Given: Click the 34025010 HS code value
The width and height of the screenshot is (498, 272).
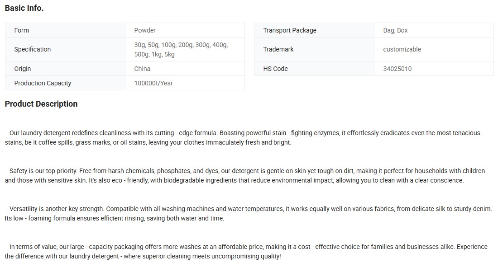Looking at the screenshot, I should pos(397,69).
